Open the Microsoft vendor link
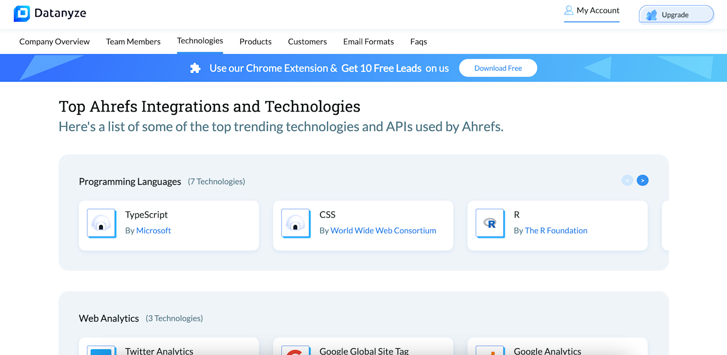727x355 pixels. click(154, 230)
